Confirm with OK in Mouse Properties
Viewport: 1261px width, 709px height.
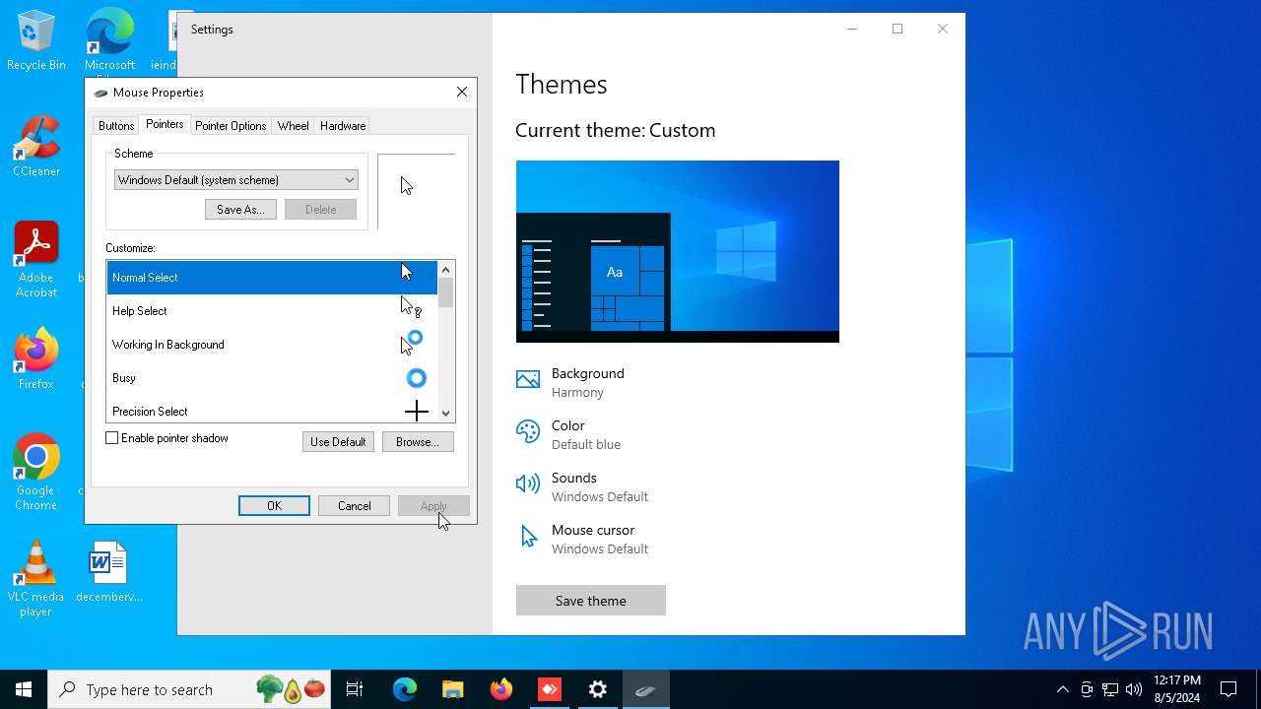[274, 506]
